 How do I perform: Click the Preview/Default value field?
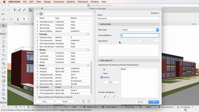140,35
